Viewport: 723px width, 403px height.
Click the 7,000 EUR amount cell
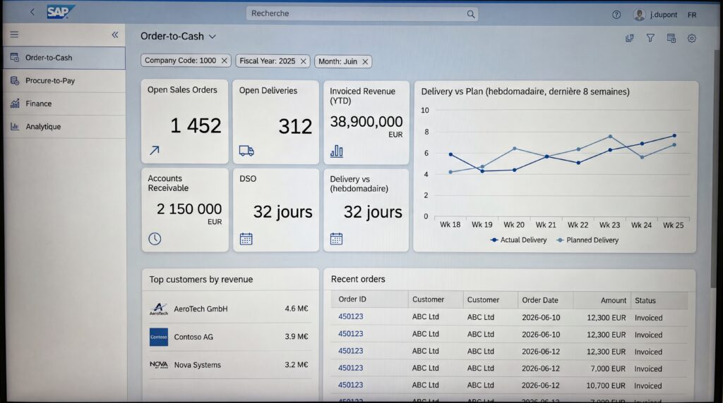pos(608,369)
